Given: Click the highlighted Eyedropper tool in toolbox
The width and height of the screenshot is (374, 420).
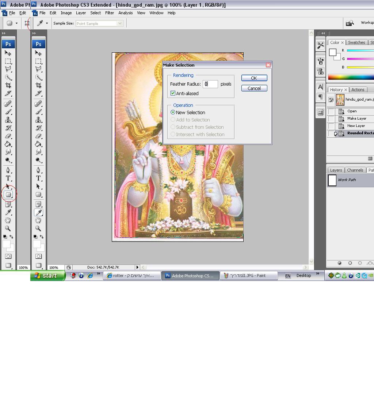Looking at the screenshot, I should click(38, 212).
